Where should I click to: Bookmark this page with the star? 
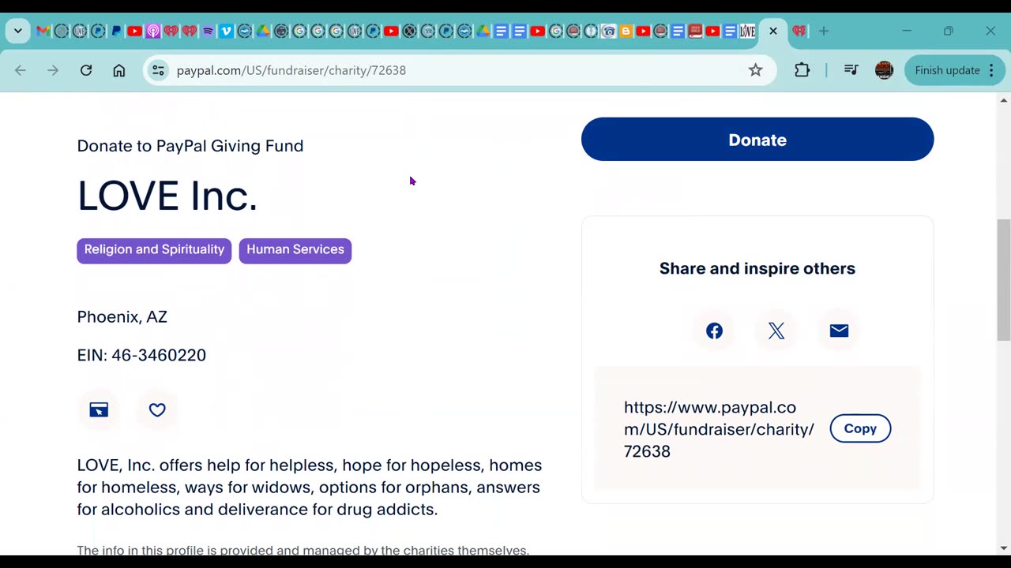(756, 70)
